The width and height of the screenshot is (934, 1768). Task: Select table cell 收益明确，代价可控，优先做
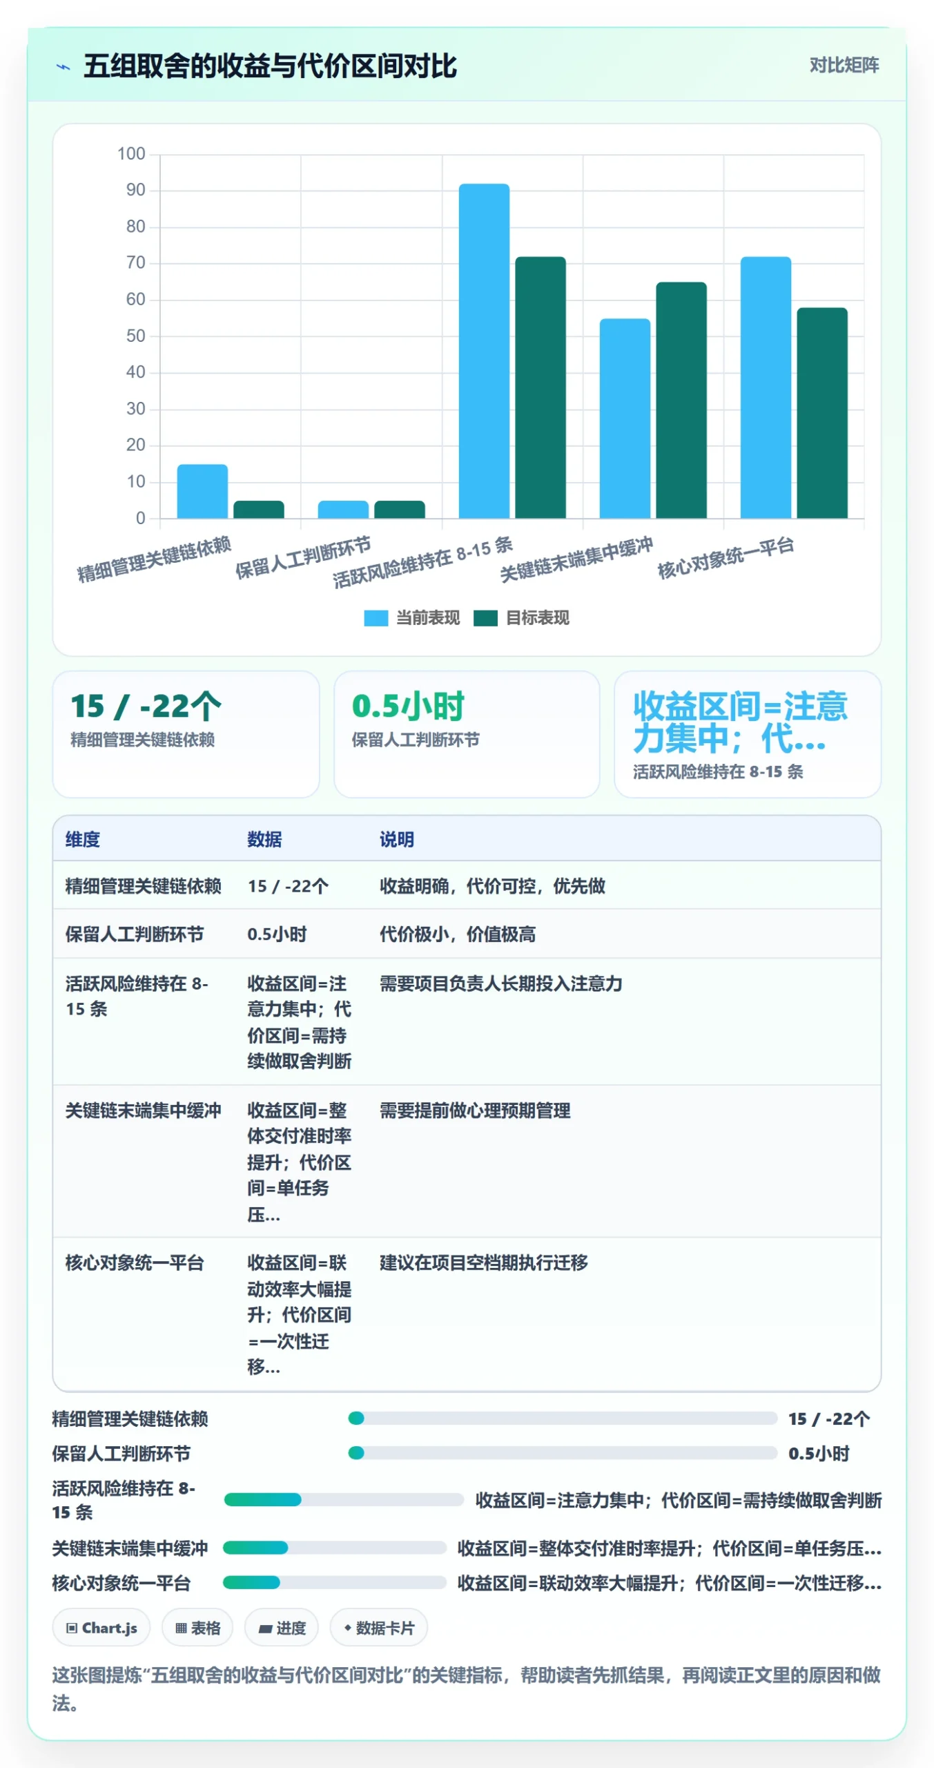tap(492, 885)
